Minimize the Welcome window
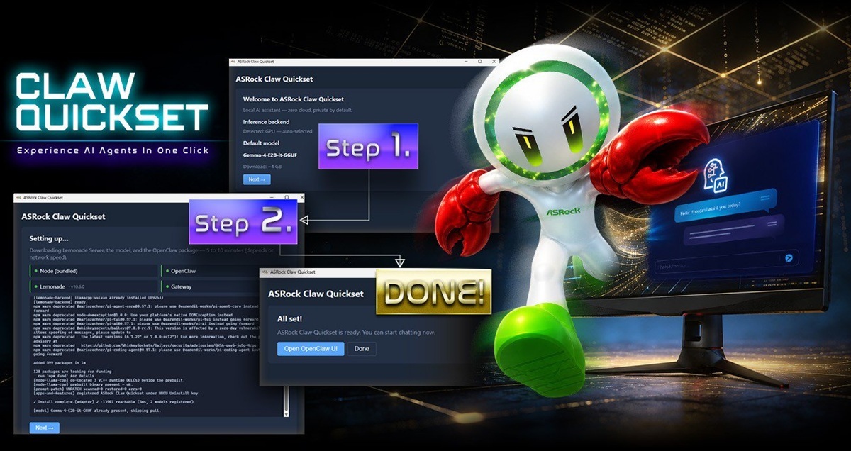This screenshot has width=851, height=451. pyautogui.click(x=467, y=62)
